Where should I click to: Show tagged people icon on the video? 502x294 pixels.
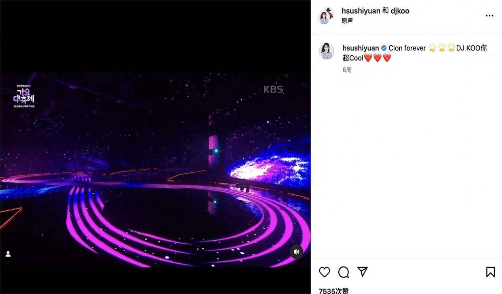point(8,254)
